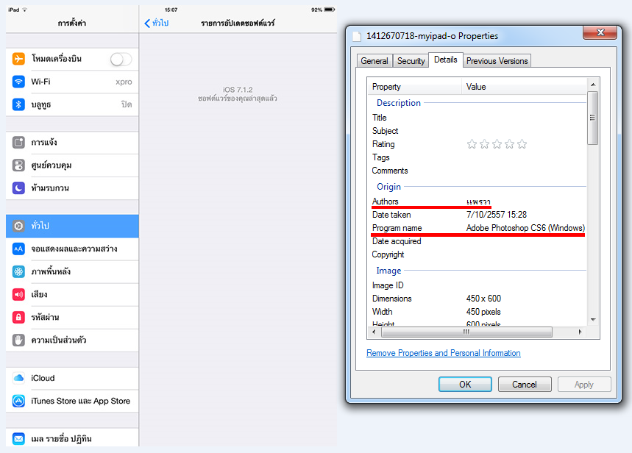Click vertical scrollbar up arrow

[x=593, y=85]
